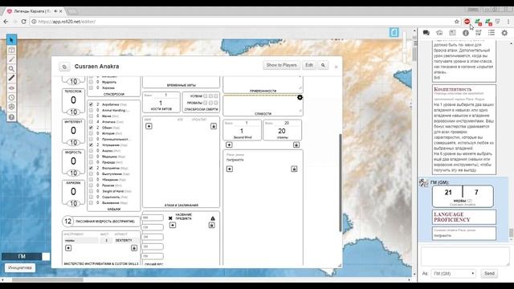Tick Харизма saving throw checkbox
Viewport: 514px width, 289px height.
[91, 88]
